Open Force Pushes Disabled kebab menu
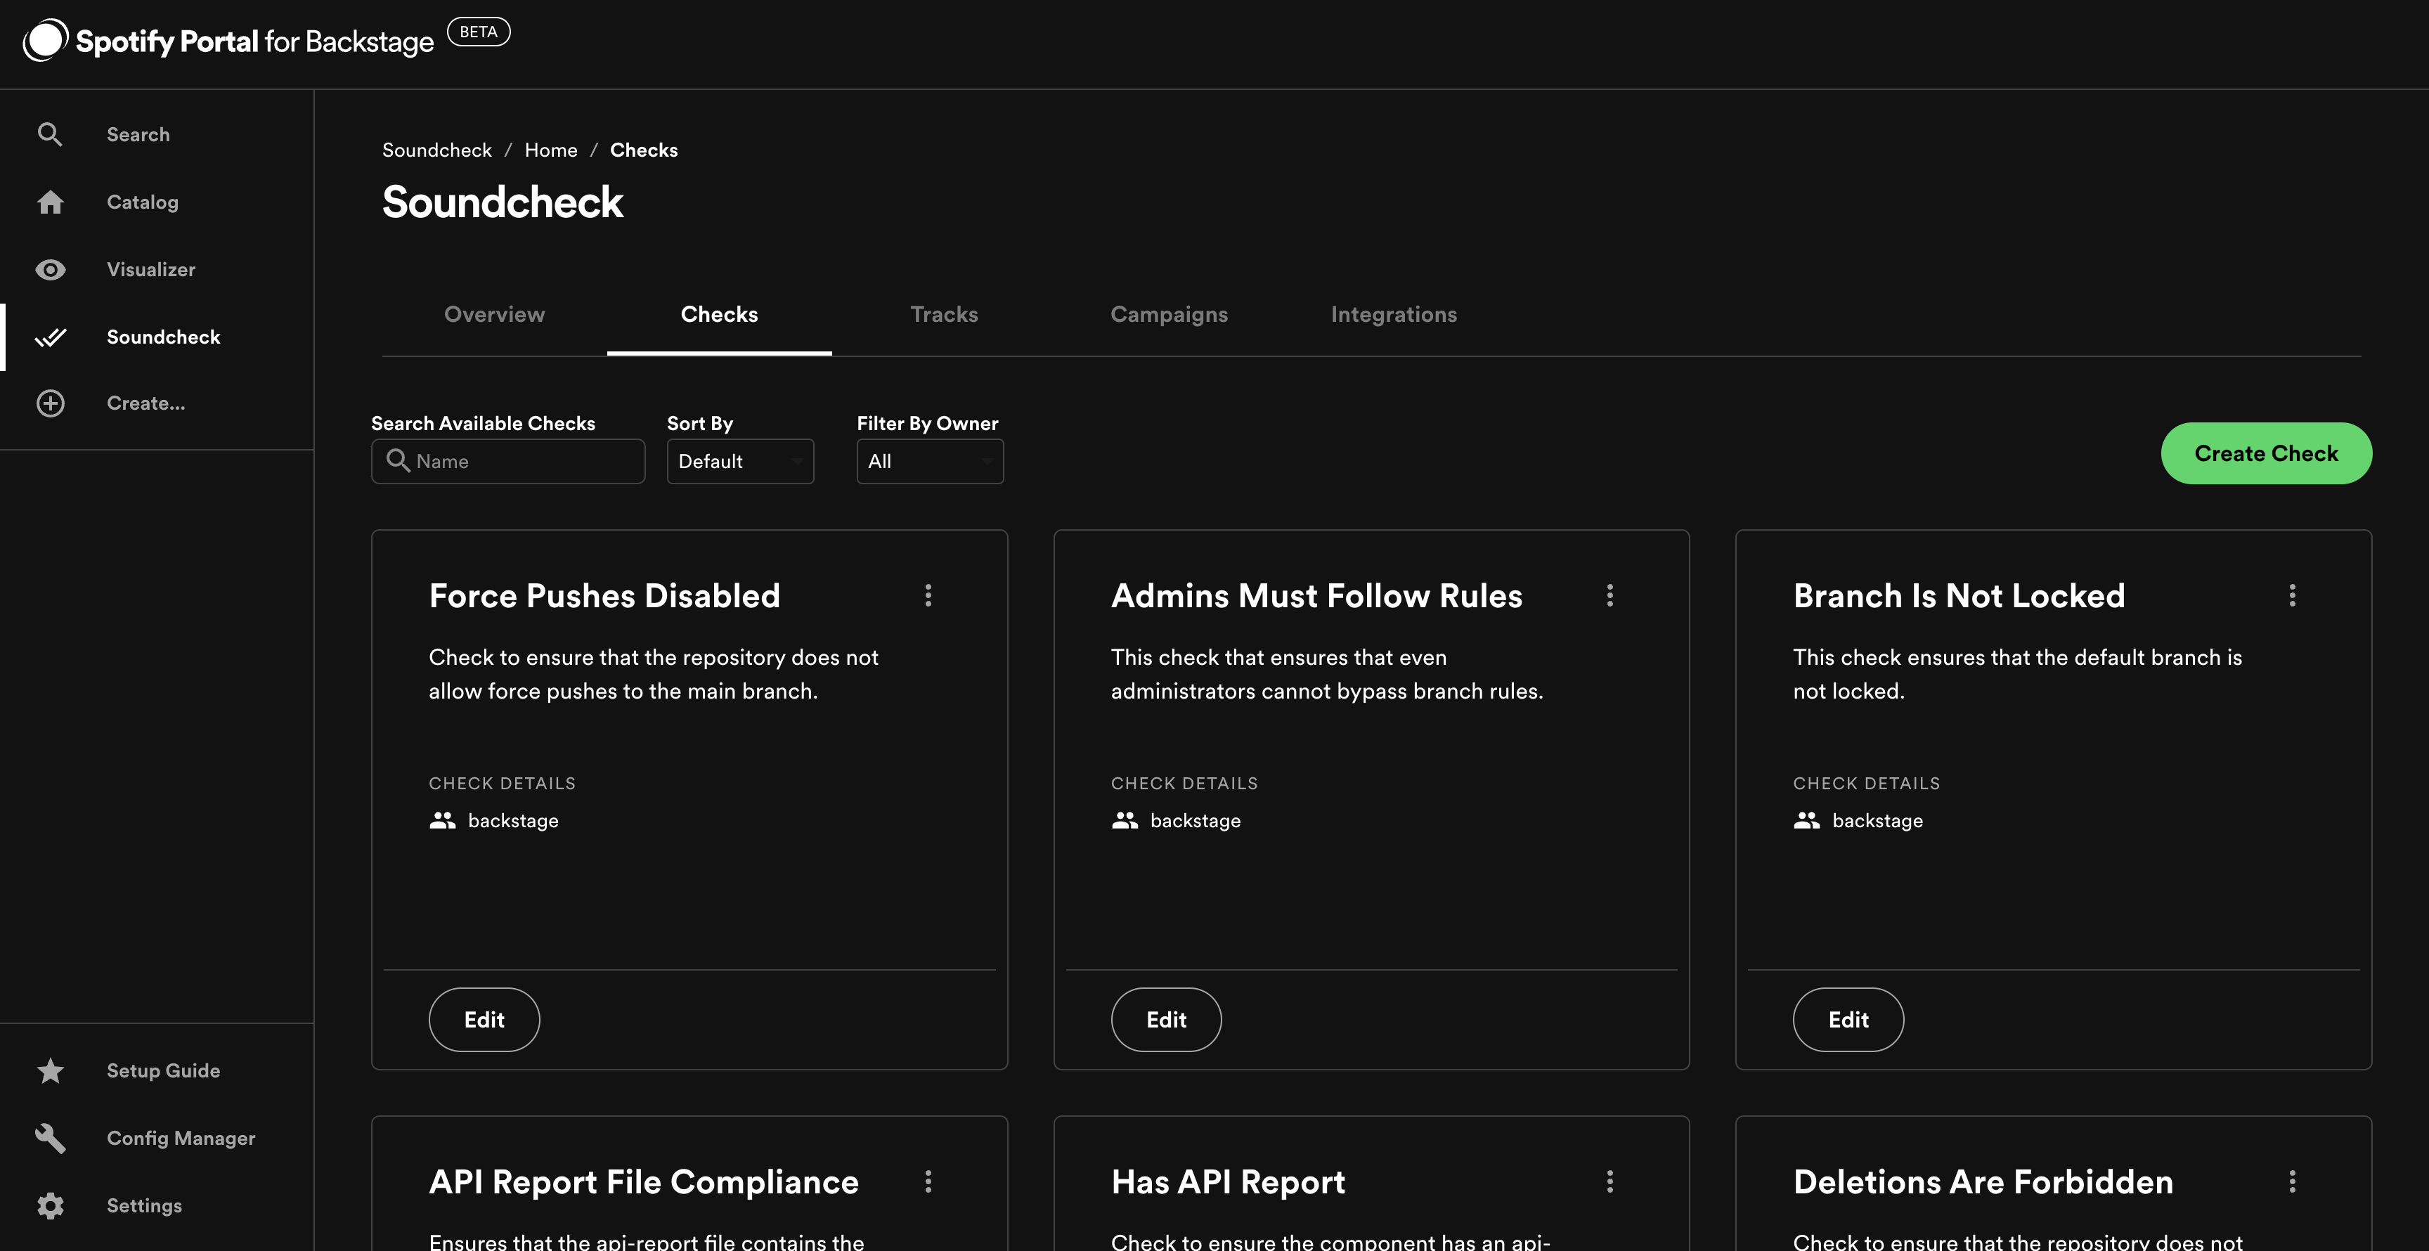The height and width of the screenshot is (1251, 2429). [x=928, y=595]
